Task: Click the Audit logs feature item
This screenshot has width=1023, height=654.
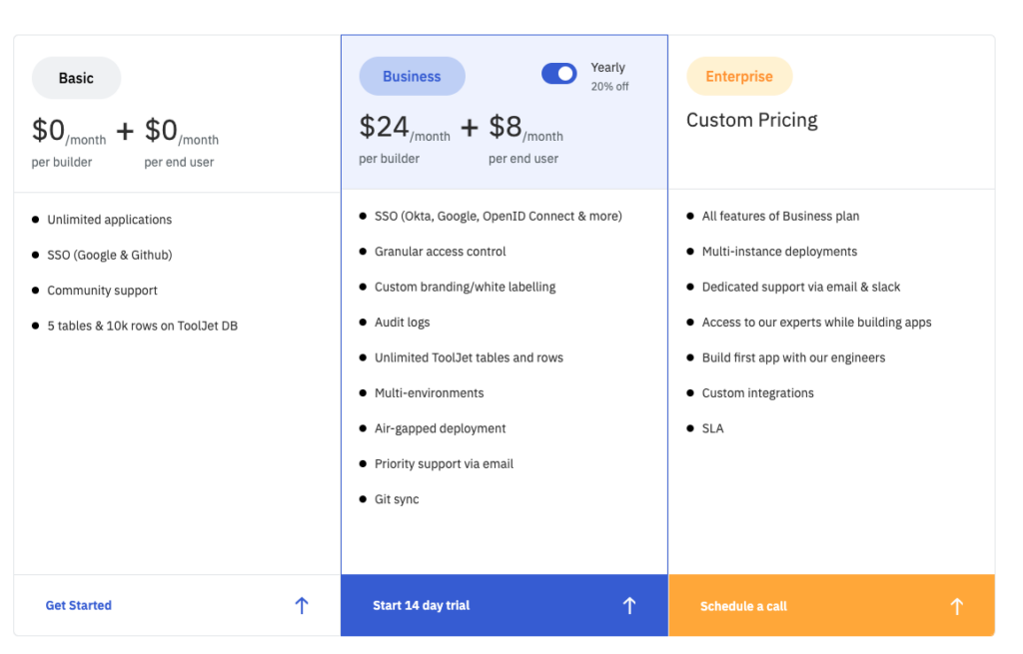Action: [x=402, y=323]
